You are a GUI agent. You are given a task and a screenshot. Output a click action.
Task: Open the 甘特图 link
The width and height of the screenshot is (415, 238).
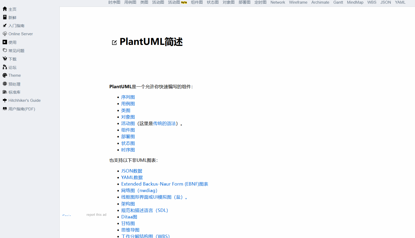128,223
